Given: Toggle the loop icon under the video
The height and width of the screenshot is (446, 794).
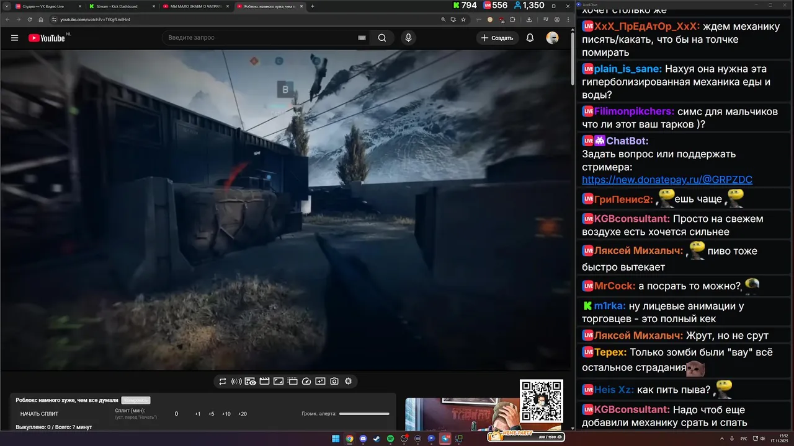Looking at the screenshot, I should pyautogui.click(x=223, y=382).
